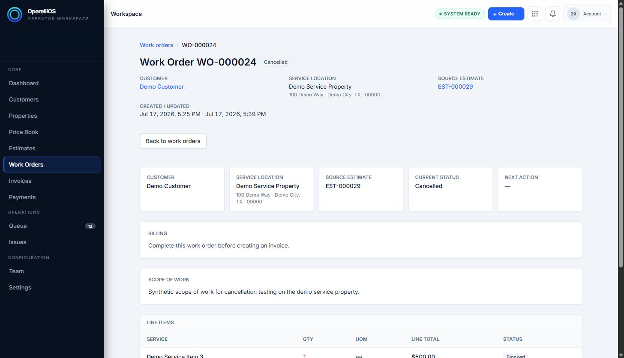
Task: Open Payments in the sidebar
Action: pyautogui.click(x=52, y=197)
